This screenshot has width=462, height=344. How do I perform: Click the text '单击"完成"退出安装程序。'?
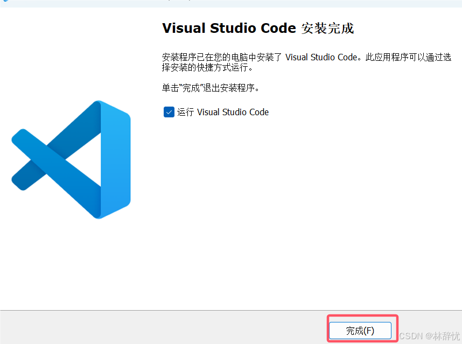click(211, 88)
